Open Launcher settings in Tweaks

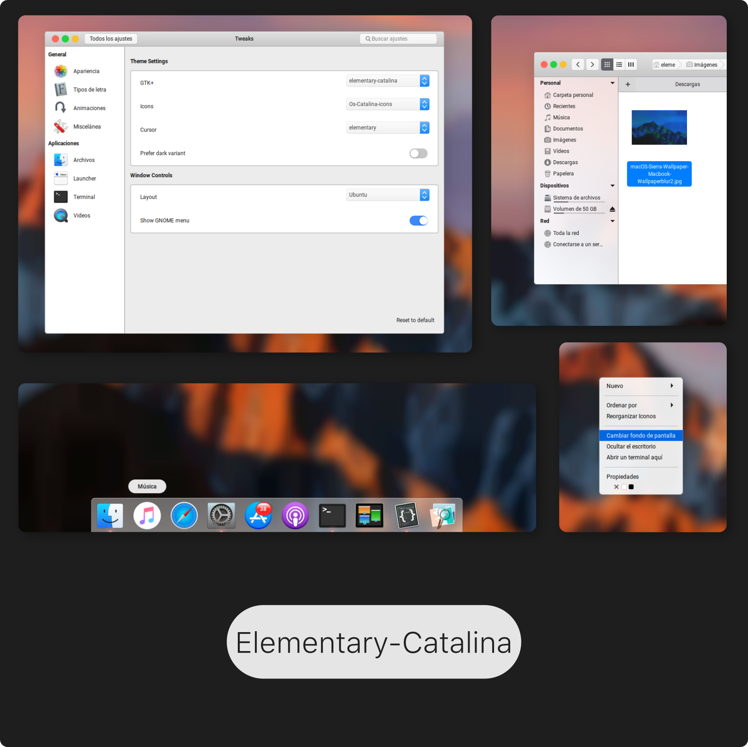tap(85, 179)
